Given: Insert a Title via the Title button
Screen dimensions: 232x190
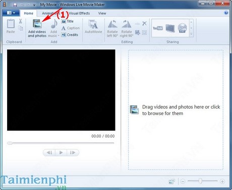Looking at the screenshot, I should [x=68, y=21].
